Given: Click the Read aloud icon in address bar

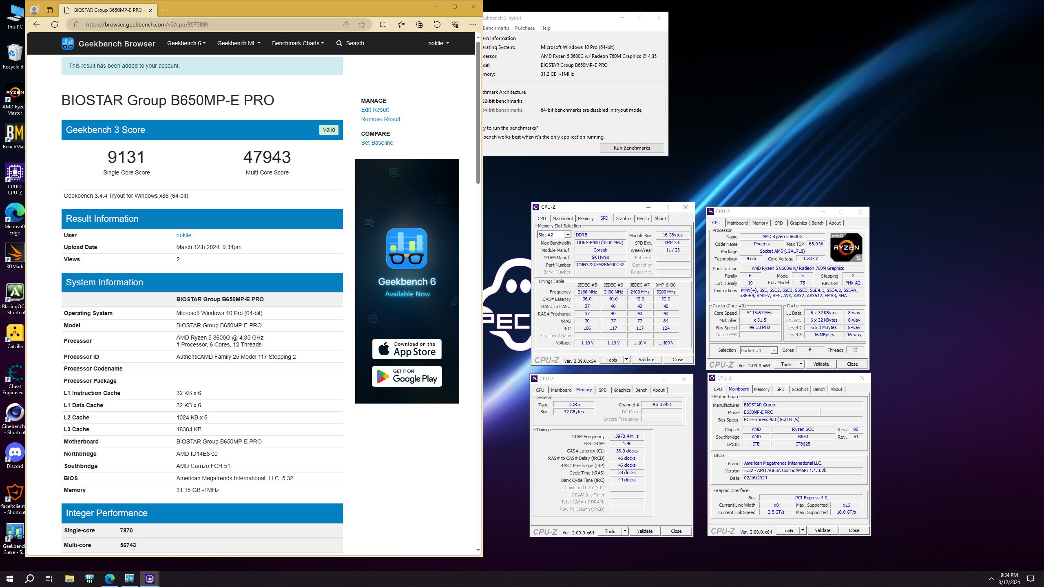Looking at the screenshot, I should [x=345, y=24].
